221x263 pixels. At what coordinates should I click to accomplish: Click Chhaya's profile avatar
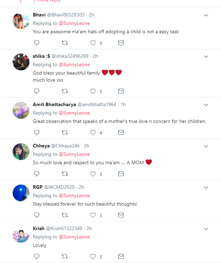[x=21, y=152]
